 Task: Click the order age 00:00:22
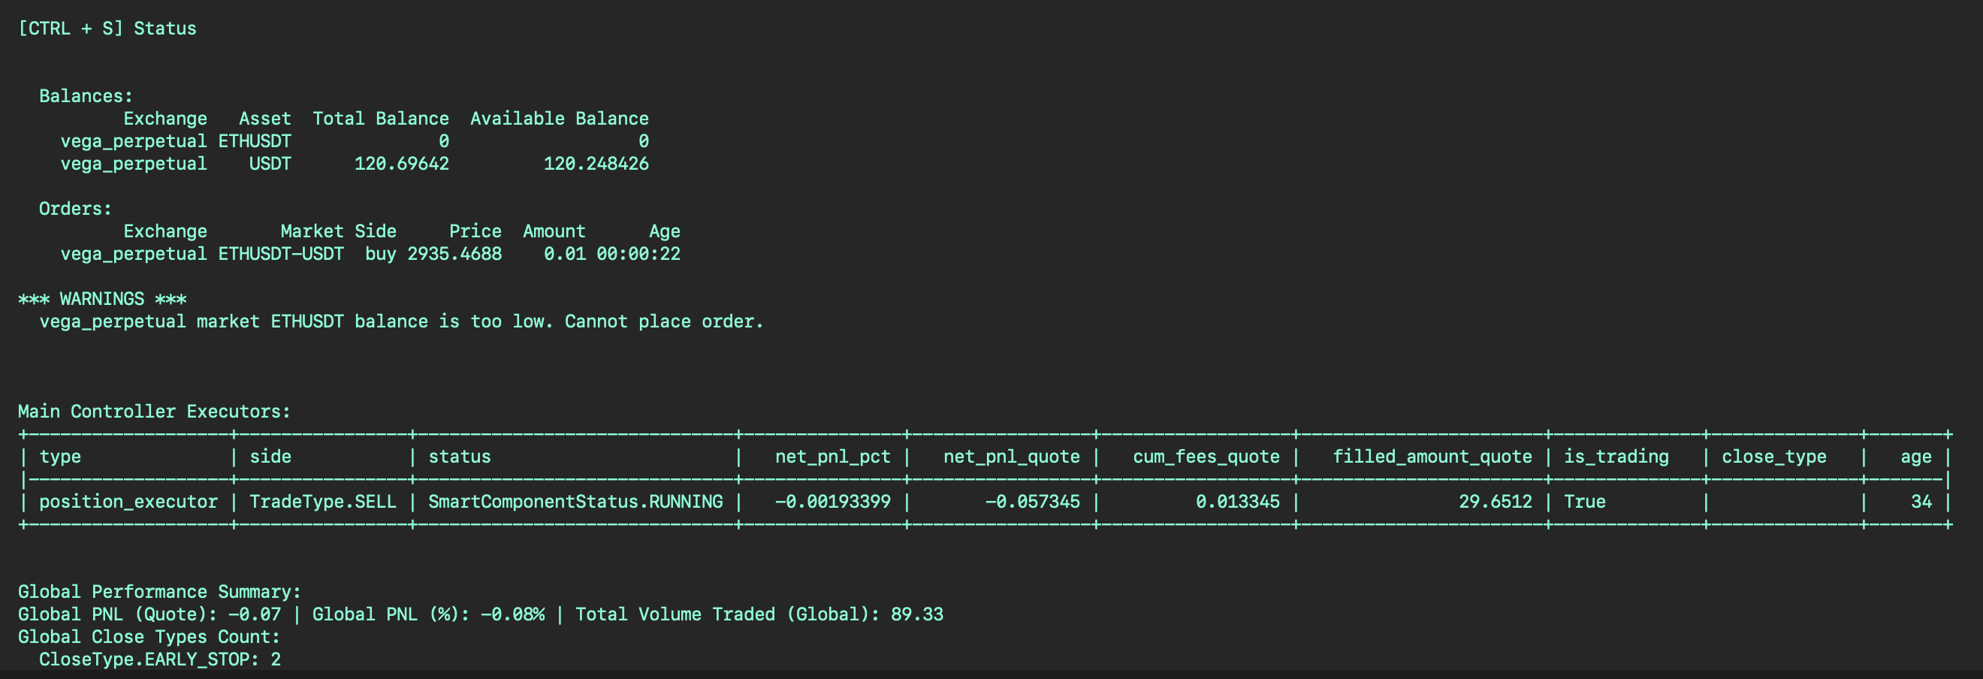click(638, 254)
